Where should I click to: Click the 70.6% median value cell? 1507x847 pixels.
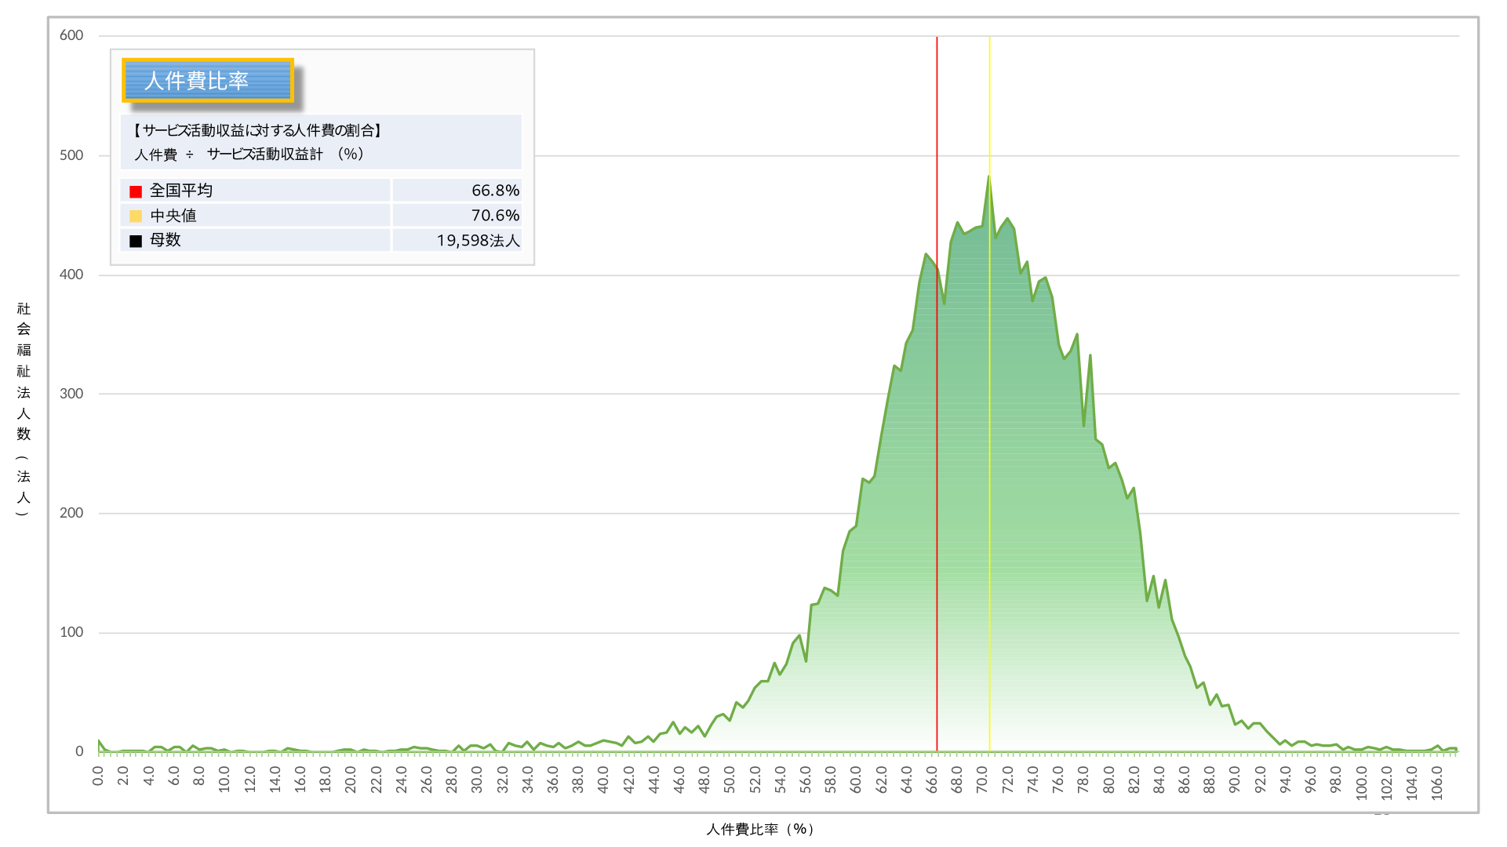pyautogui.click(x=495, y=216)
